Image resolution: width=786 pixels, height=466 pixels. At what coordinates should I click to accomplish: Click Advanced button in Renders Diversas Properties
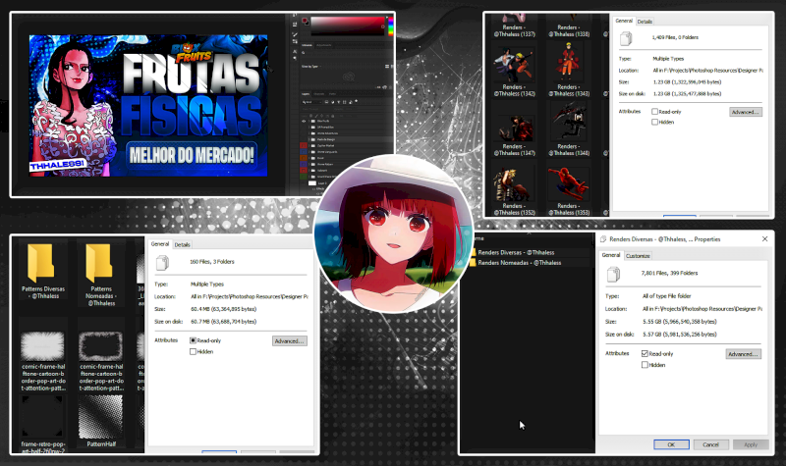pos(743,353)
